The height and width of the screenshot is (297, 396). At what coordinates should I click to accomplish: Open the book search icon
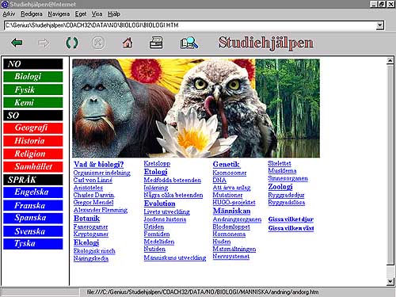189,43
